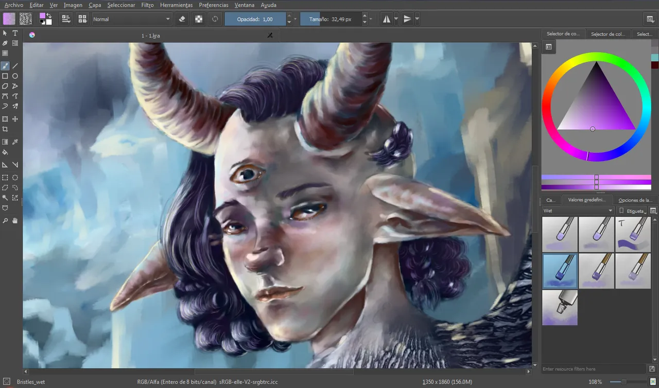
Task: Open the Wet tag filter dropdown
Action: click(579, 210)
